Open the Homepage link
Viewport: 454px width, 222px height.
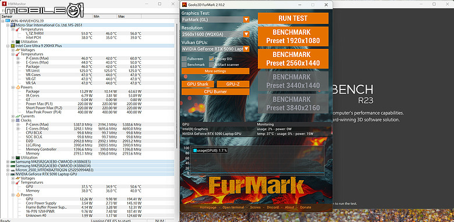208,207
